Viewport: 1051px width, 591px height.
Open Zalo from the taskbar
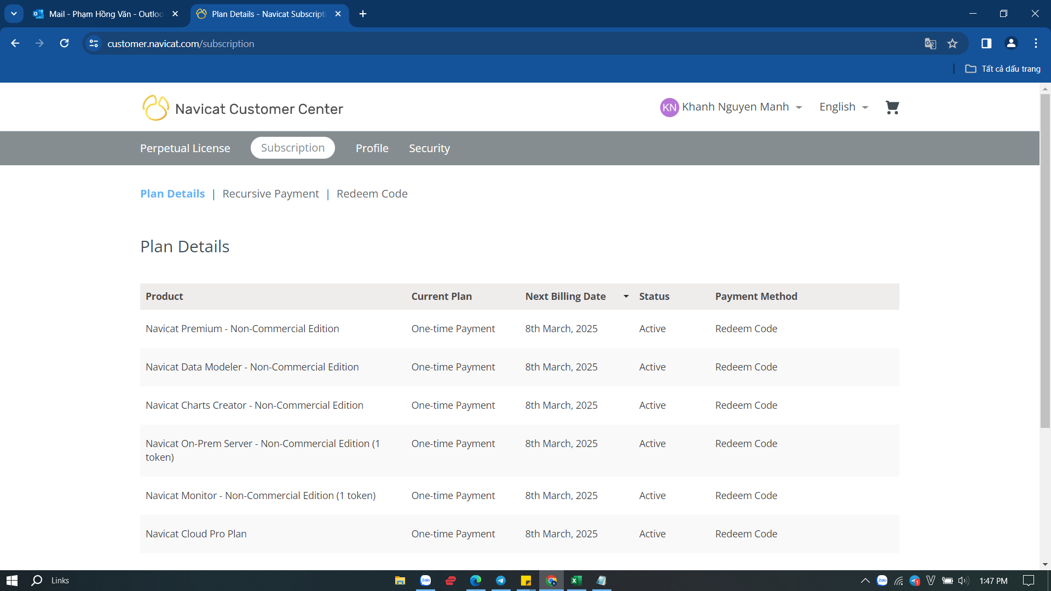pos(425,581)
